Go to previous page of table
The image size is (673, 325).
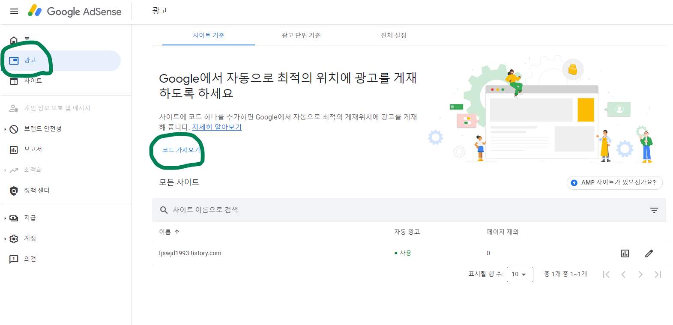623,274
